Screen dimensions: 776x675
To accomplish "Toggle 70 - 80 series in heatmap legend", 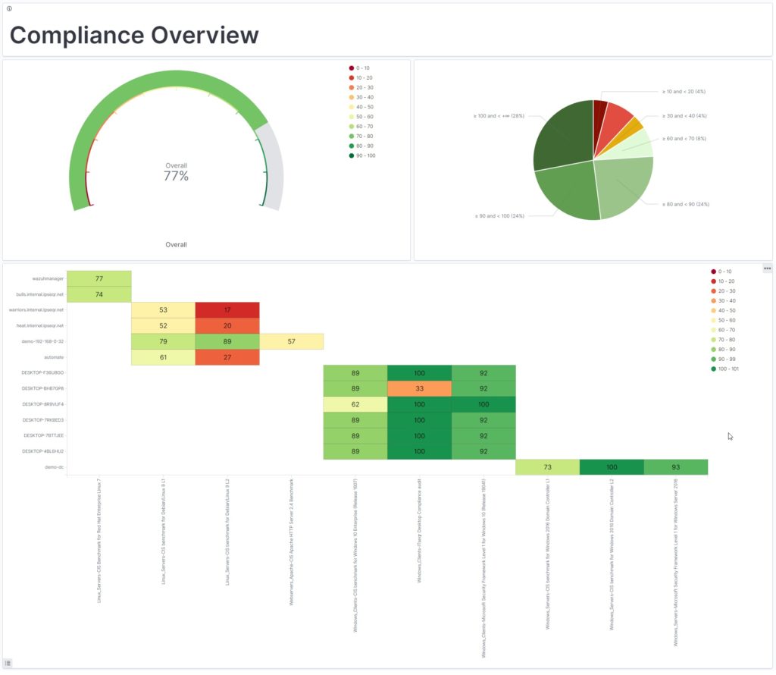I will coord(725,339).
